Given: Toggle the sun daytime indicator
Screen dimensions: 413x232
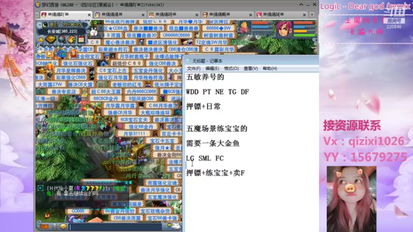Looking at the screenshot, I should tap(40, 25).
